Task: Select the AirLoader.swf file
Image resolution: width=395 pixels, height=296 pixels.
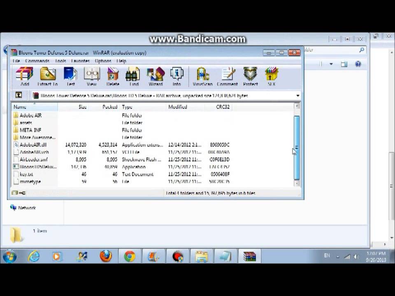Action: coord(30,160)
